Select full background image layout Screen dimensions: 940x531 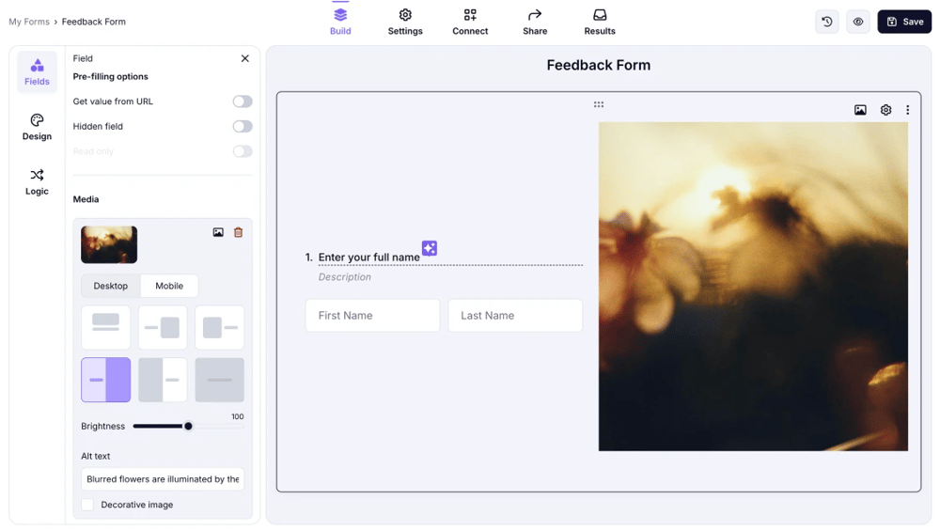(x=219, y=380)
